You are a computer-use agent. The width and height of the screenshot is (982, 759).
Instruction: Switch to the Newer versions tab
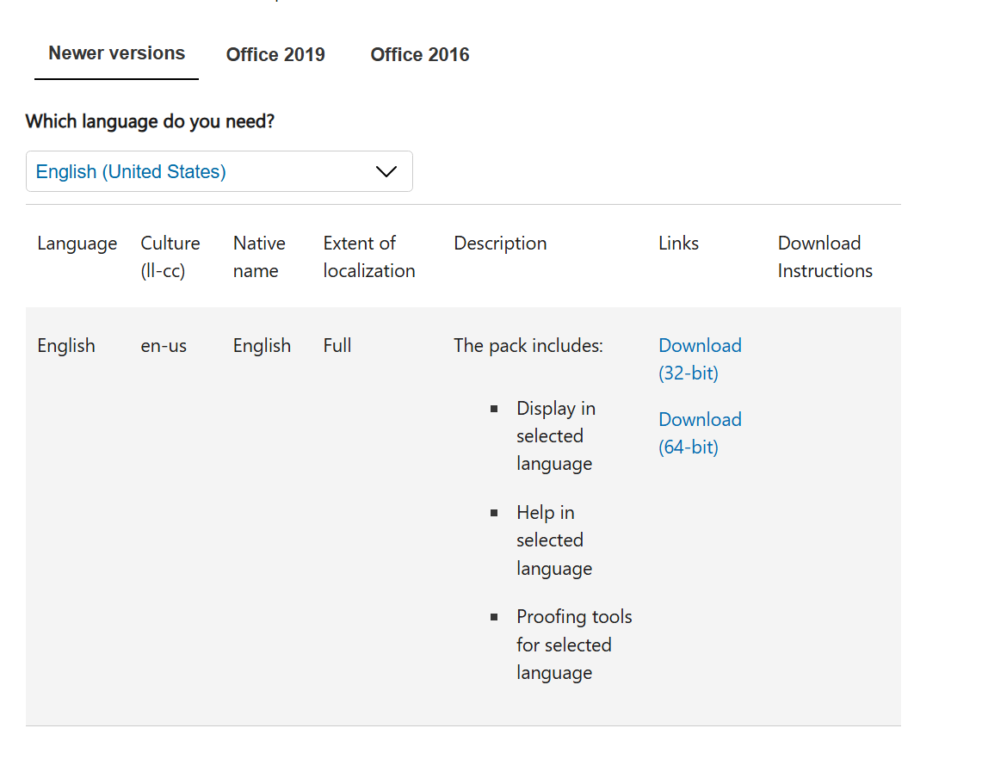click(x=116, y=53)
